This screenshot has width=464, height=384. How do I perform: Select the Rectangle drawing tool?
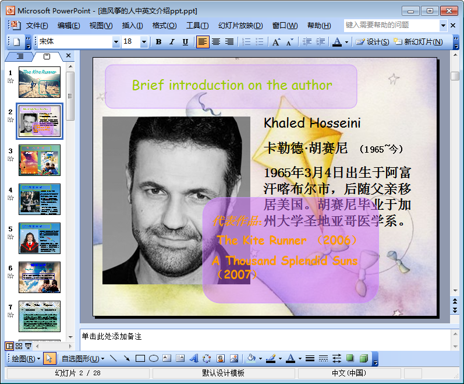click(x=140, y=358)
